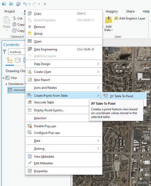Select List By Drawing Order icon
The width and height of the screenshot is (151, 186).
pos(10,60)
